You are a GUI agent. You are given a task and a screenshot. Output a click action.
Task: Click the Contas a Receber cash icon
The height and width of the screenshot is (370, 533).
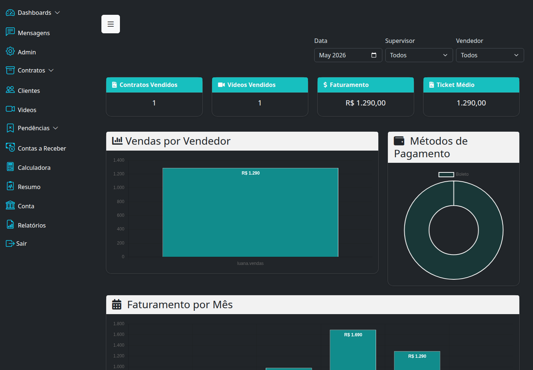point(10,147)
